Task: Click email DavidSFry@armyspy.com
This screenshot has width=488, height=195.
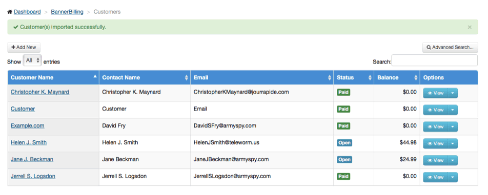Action: pyautogui.click(x=225, y=126)
